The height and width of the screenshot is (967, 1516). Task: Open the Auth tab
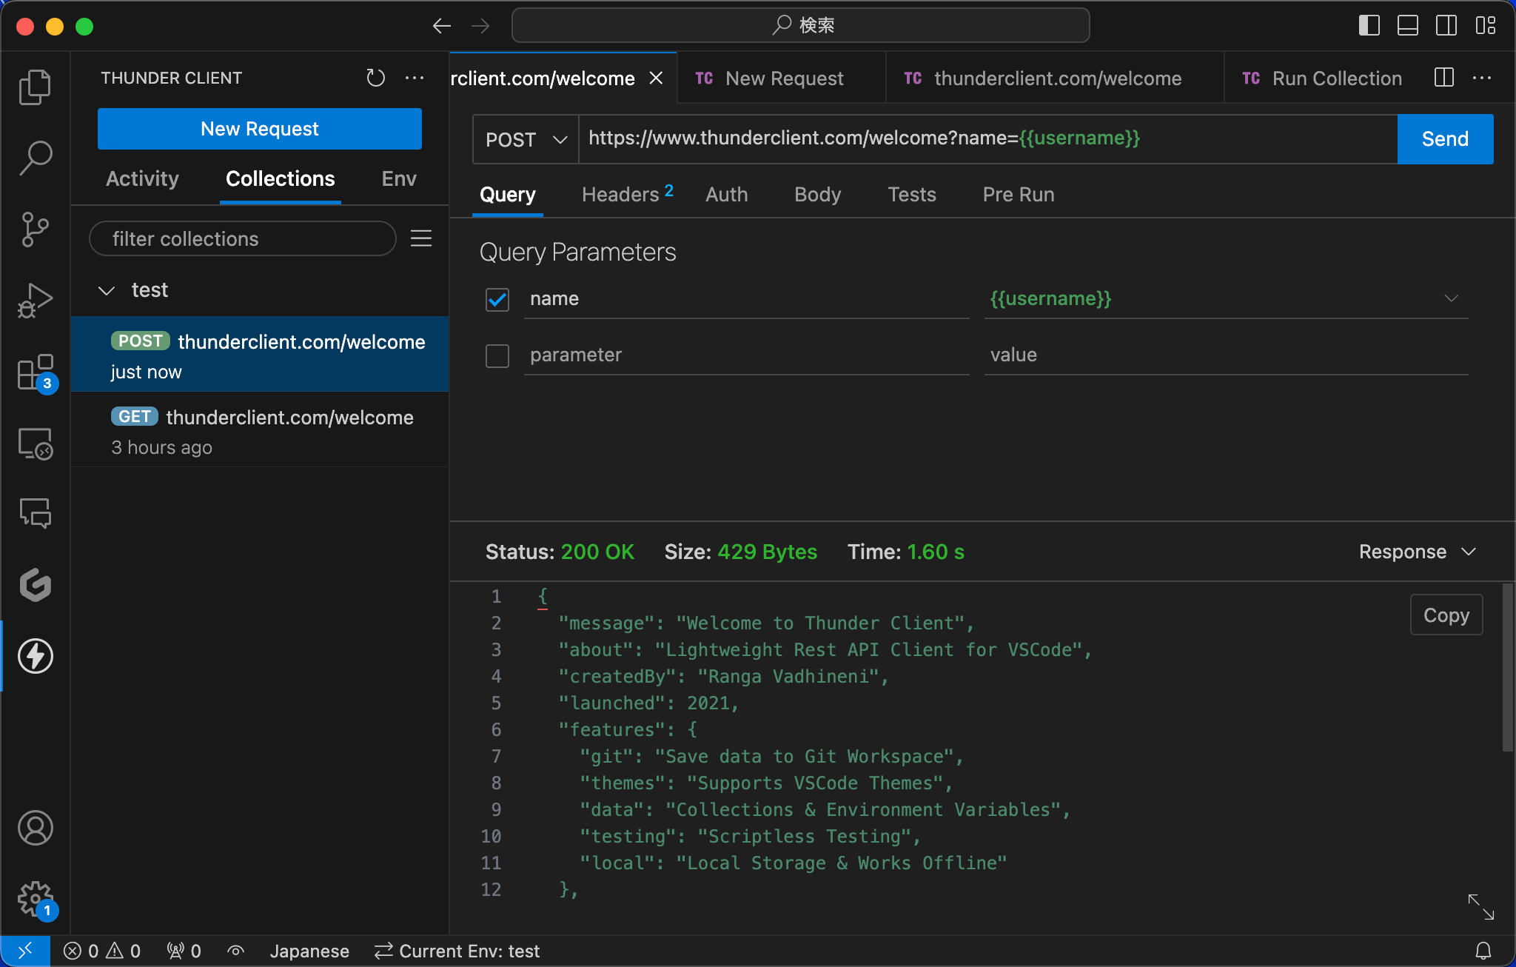[727, 195]
